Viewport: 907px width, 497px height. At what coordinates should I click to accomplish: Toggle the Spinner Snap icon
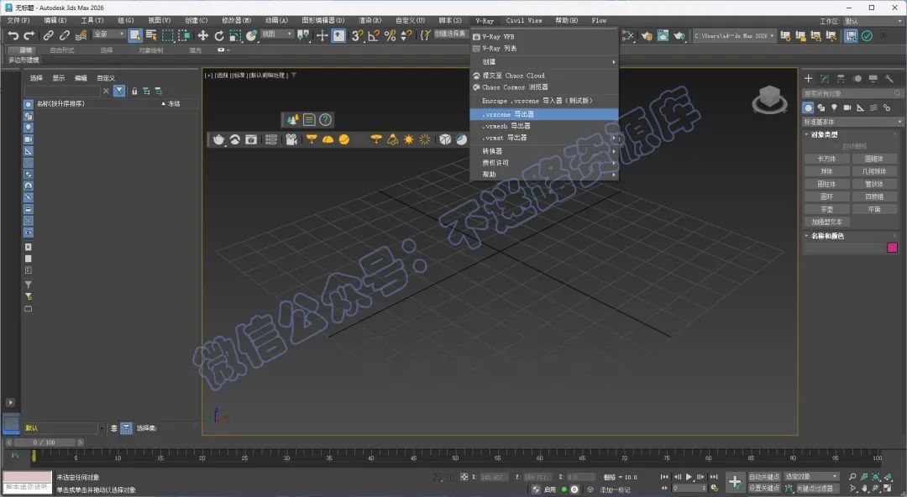click(406, 36)
